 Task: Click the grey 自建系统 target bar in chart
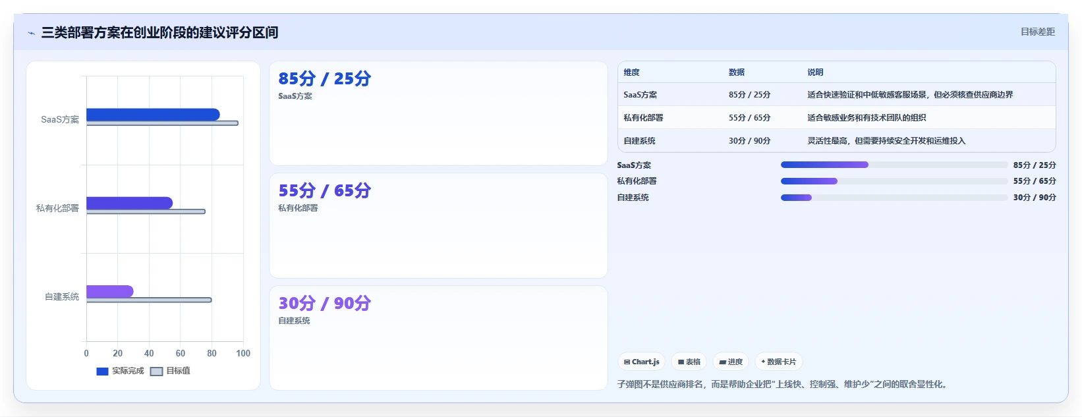point(149,300)
